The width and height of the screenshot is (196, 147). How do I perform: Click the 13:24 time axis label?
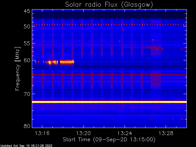point(125,133)
